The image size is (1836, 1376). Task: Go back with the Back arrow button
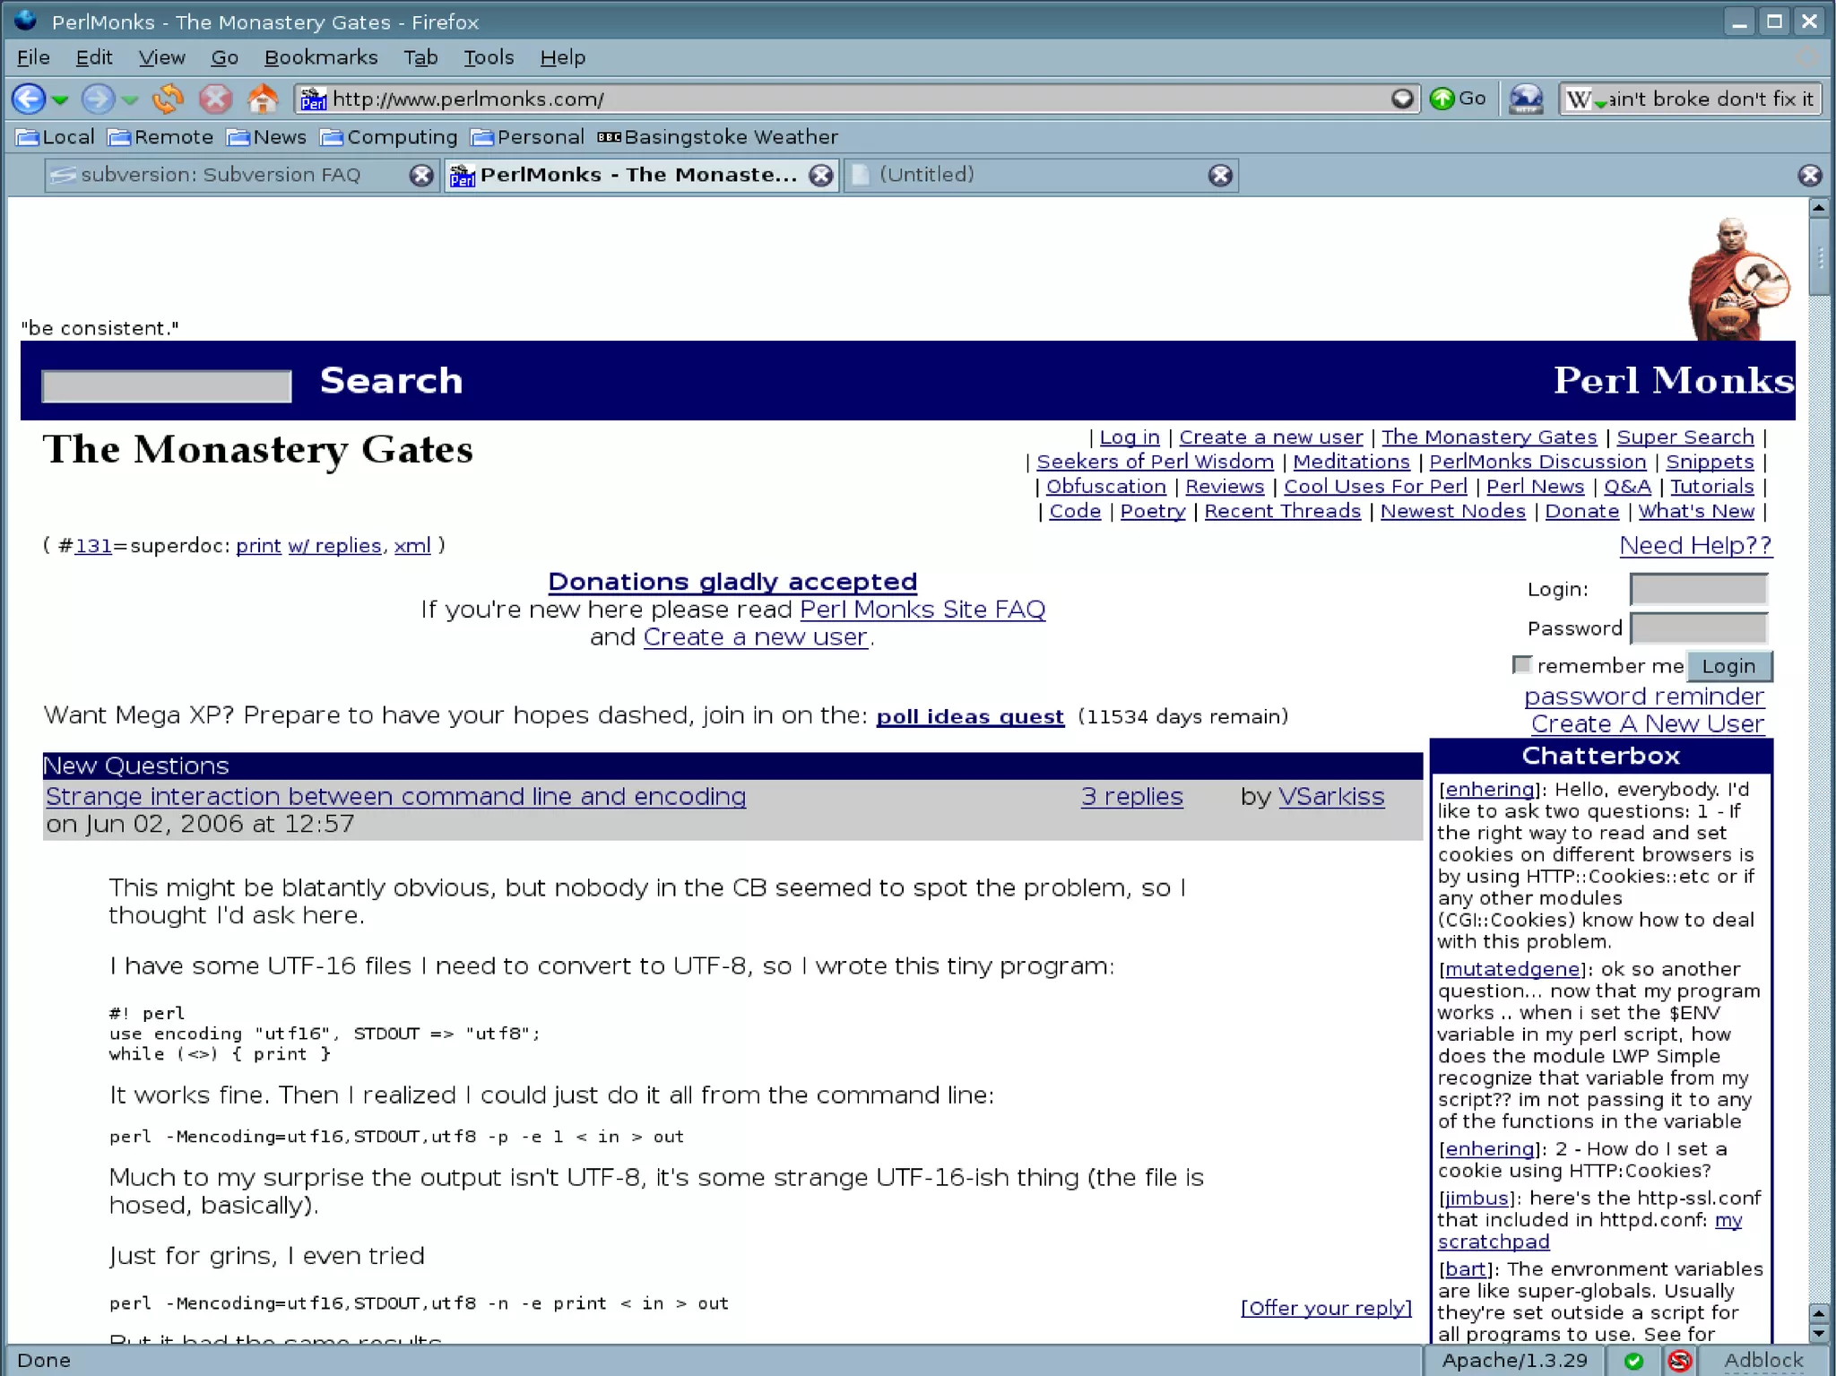pyautogui.click(x=29, y=99)
